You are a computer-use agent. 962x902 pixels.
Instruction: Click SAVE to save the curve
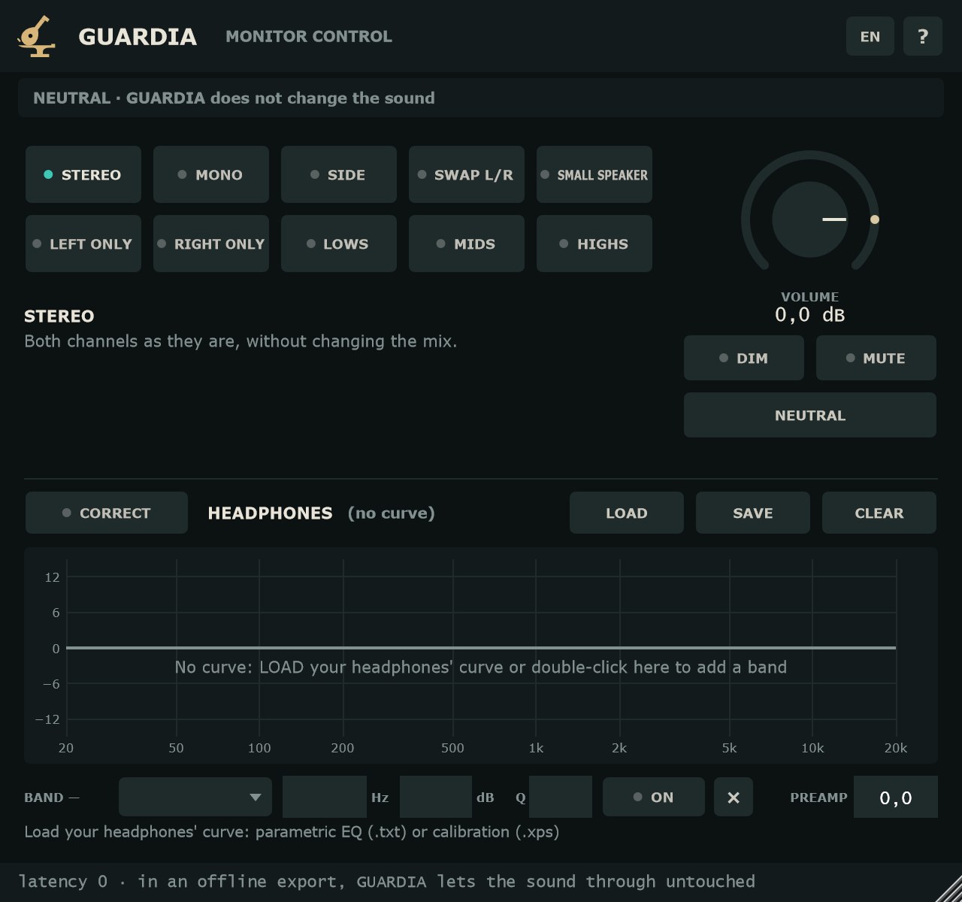753,513
